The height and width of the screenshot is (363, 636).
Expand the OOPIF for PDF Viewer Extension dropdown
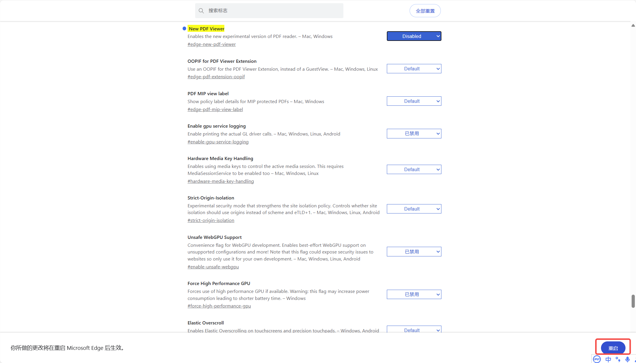click(x=414, y=69)
